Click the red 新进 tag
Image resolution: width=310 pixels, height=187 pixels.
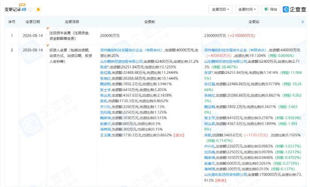coord(221,180)
